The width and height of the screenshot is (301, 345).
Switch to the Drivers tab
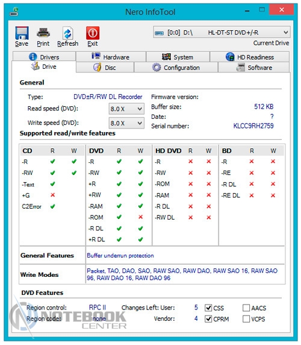[x=45, y=57]
